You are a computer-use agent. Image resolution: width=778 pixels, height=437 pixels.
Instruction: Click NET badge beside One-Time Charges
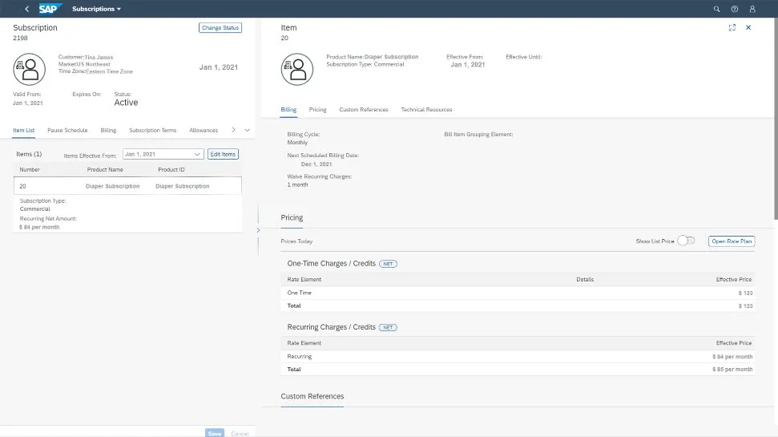(x=388, y=264)
